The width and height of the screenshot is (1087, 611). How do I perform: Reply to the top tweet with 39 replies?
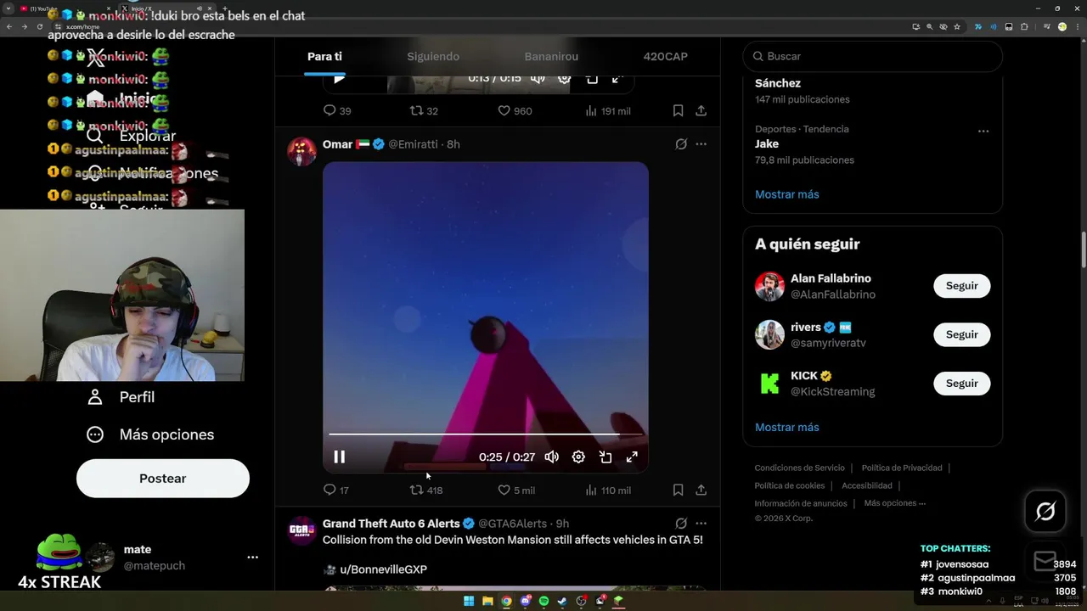337,110
